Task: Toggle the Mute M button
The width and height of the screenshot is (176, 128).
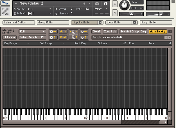Action: point(115,13)
